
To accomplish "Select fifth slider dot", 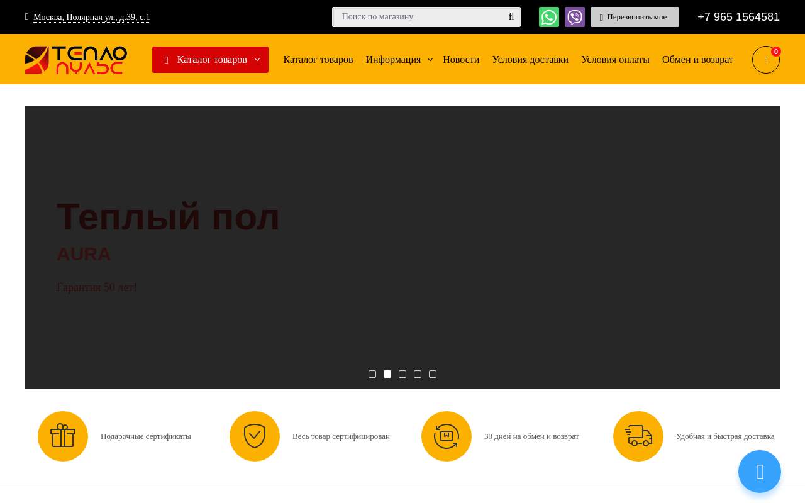I will [x=433, y=374].
